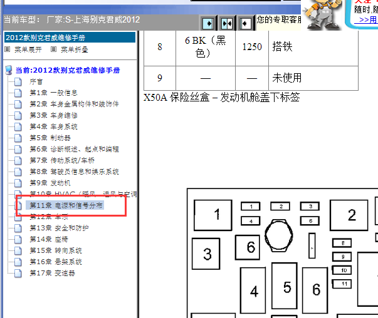378x318 pixels.
Task: Click the circular component in the fuse diagram
Action: click(279, 235)
